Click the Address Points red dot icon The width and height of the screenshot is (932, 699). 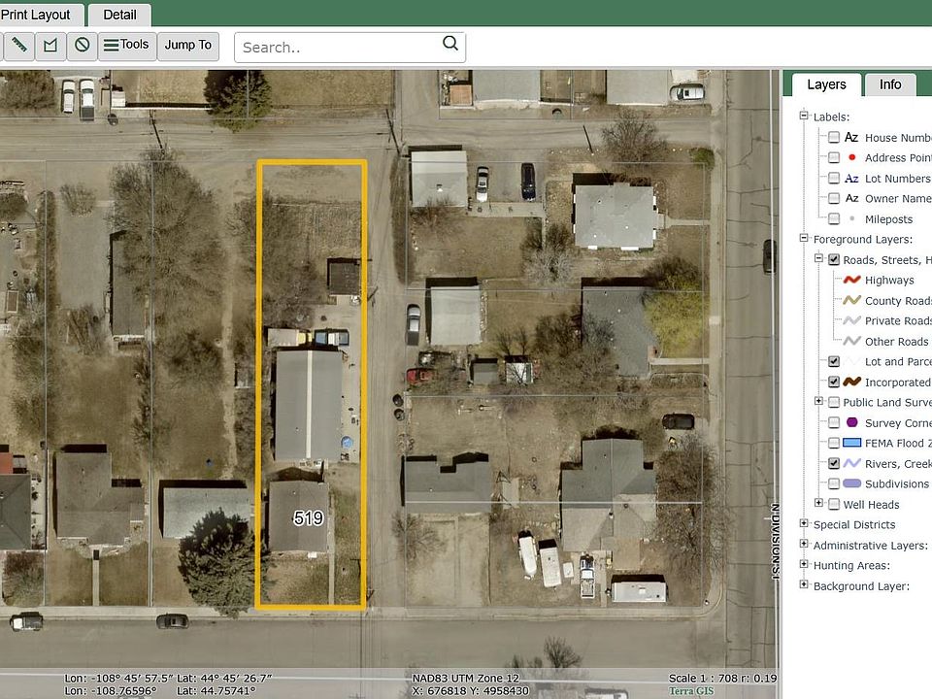851,157
